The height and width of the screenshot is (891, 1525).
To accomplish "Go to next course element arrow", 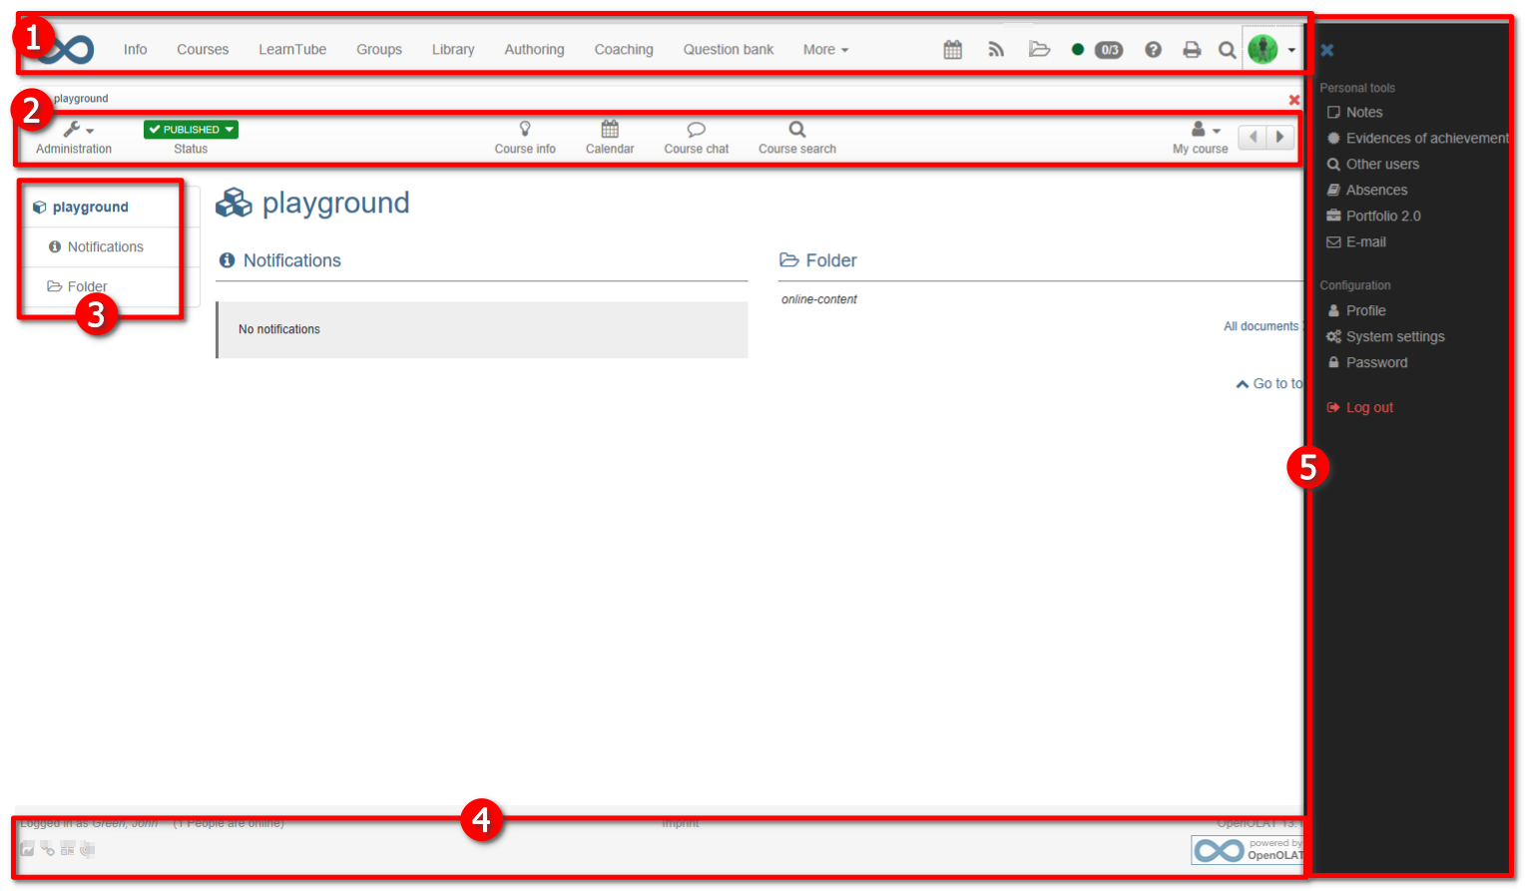I will [x=1279, y=137].
